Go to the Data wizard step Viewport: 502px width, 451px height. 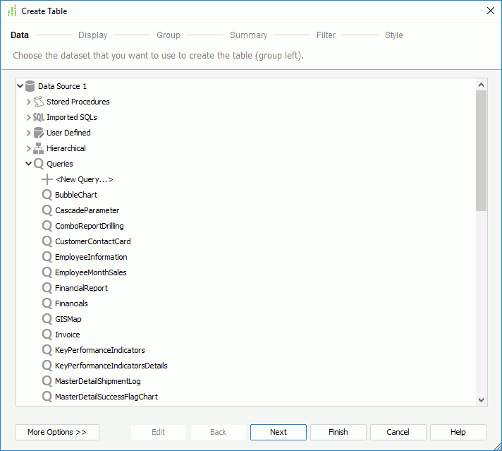point(20,35)
